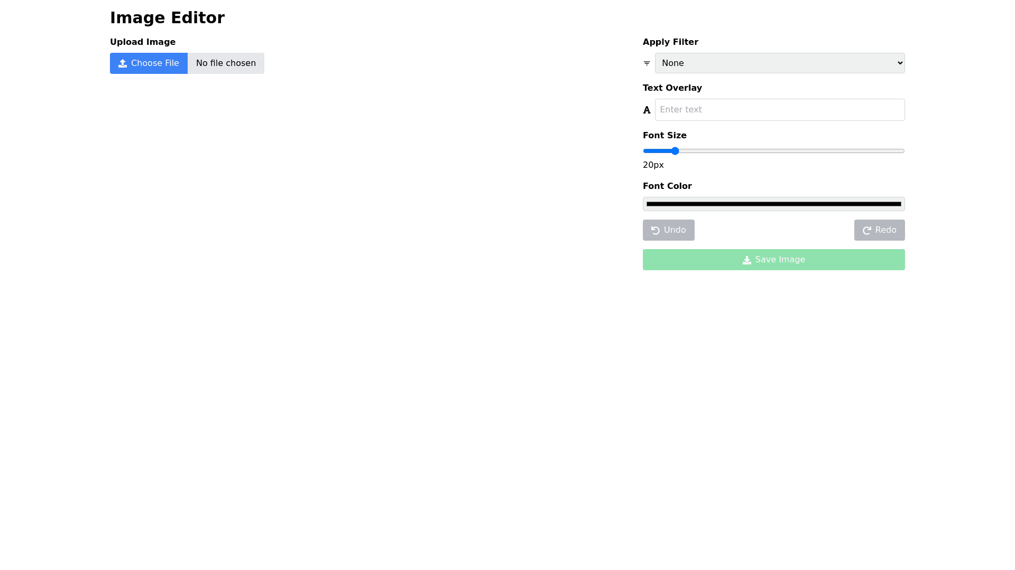The width and height of the screenshot is (1015, 570).
Task: Click the Text Overlay label
Action: (x=672, y=88)
